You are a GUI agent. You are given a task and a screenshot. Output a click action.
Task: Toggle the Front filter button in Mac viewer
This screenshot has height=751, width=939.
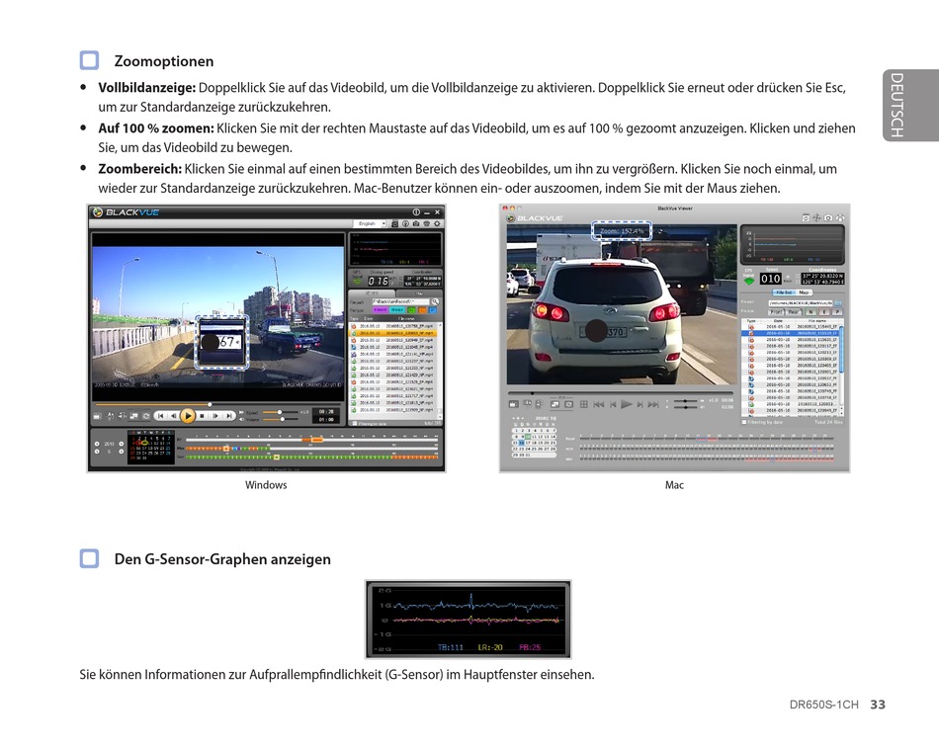click(776, 312)
